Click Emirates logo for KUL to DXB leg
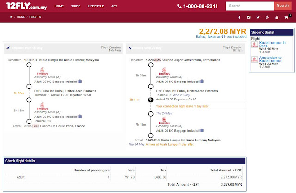This screenshot has width=296, height=193. coord(42,71)
